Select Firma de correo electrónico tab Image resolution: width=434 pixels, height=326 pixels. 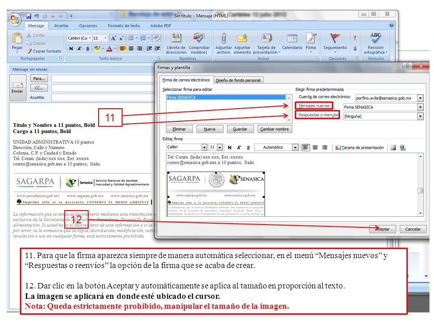pyautogui.click(x=186, y=80)
